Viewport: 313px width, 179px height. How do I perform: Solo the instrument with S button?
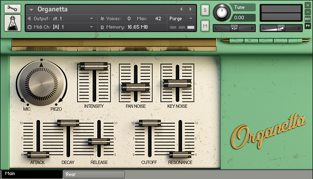pos(205,10)
